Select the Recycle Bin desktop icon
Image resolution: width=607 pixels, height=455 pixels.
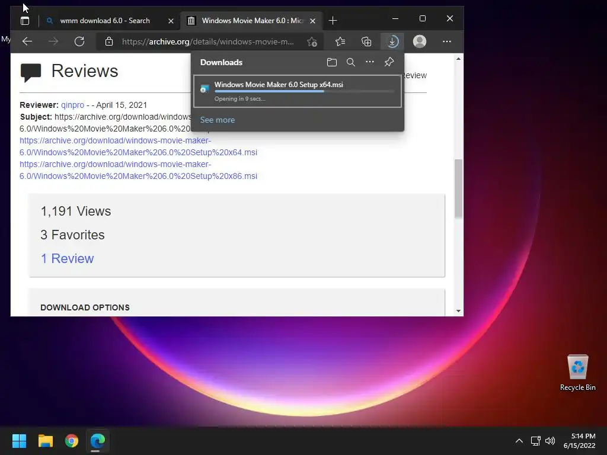point(577,373)
